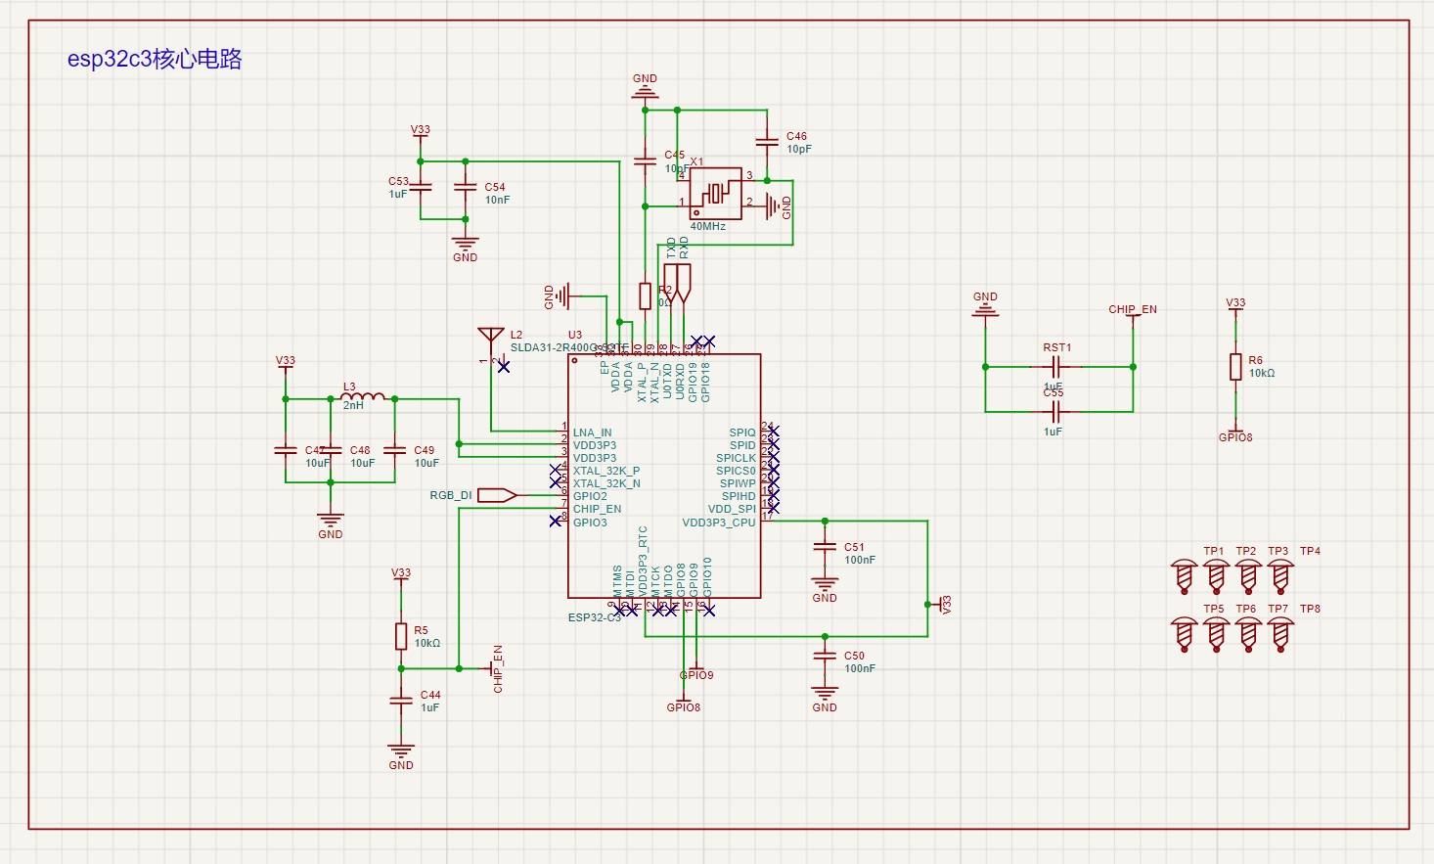
Task: Click the CHIP_EN net label above RST1
Action: 1133,309
